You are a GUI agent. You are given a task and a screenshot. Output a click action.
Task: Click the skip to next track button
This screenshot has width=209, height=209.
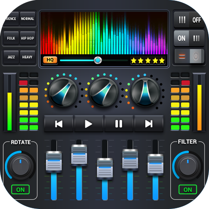click(x=149, y=124)
